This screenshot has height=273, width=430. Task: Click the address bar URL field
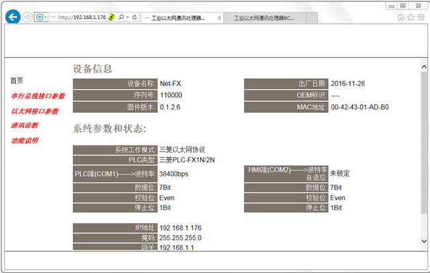click(82, 17)
